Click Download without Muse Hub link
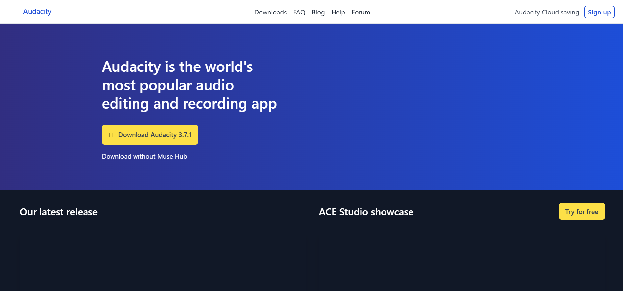Image resolution: width=623 pixels, height=291 pixels. pos(144,156)
